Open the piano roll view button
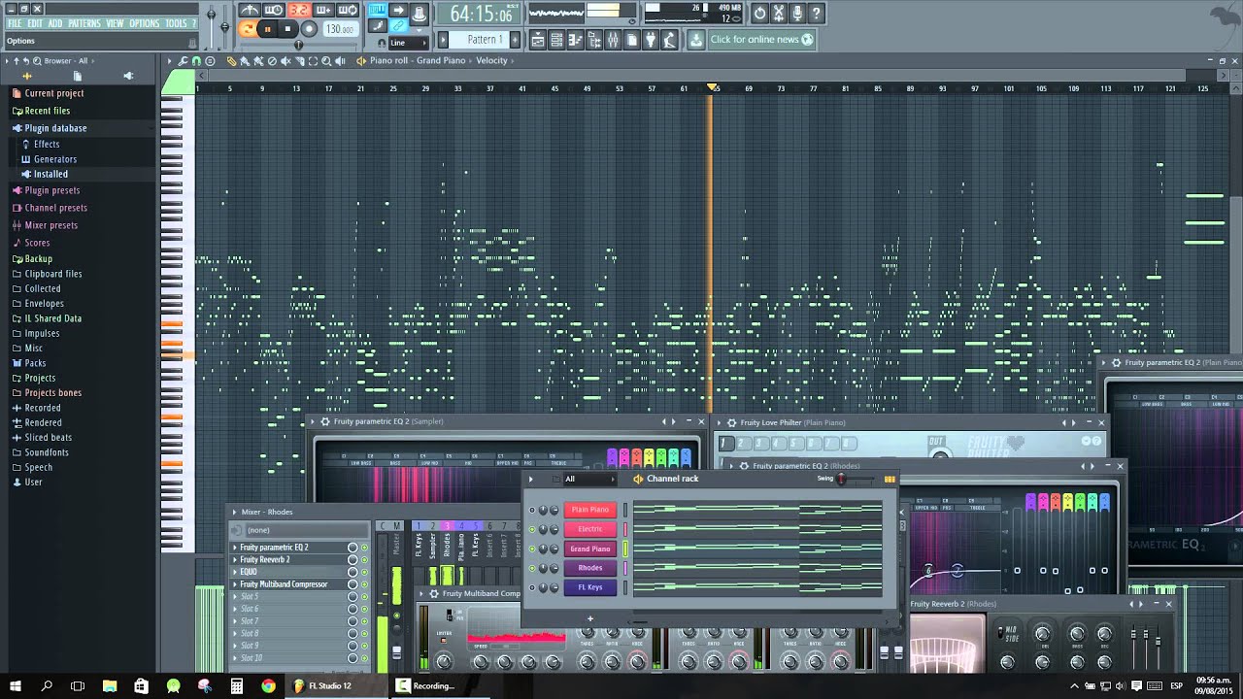1243x699 pixels. coord(573,40)
